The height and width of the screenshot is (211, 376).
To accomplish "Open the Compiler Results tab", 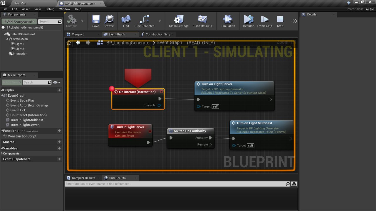I will tap(83, 178).
